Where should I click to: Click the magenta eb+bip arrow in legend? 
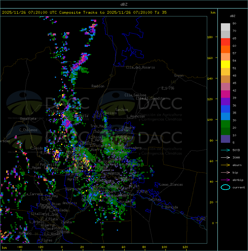[225, 180]
